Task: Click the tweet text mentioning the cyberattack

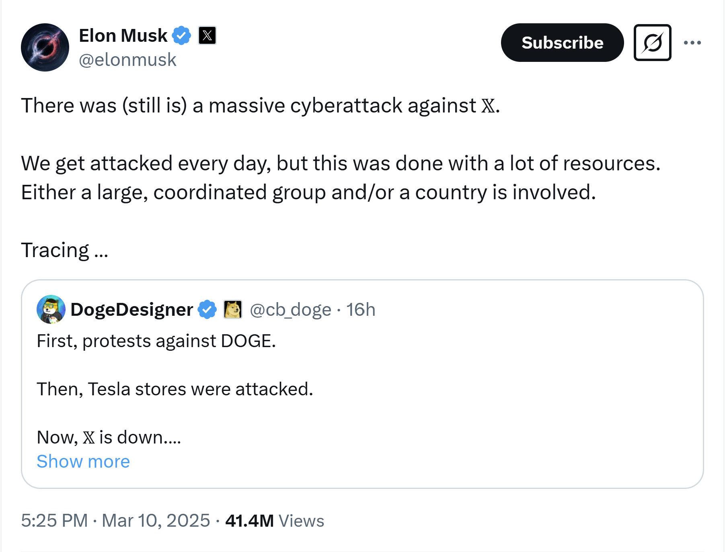Action: click(x=260, y=105)
